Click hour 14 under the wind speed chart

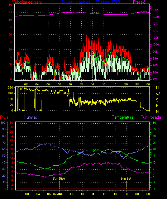(92, 84)
